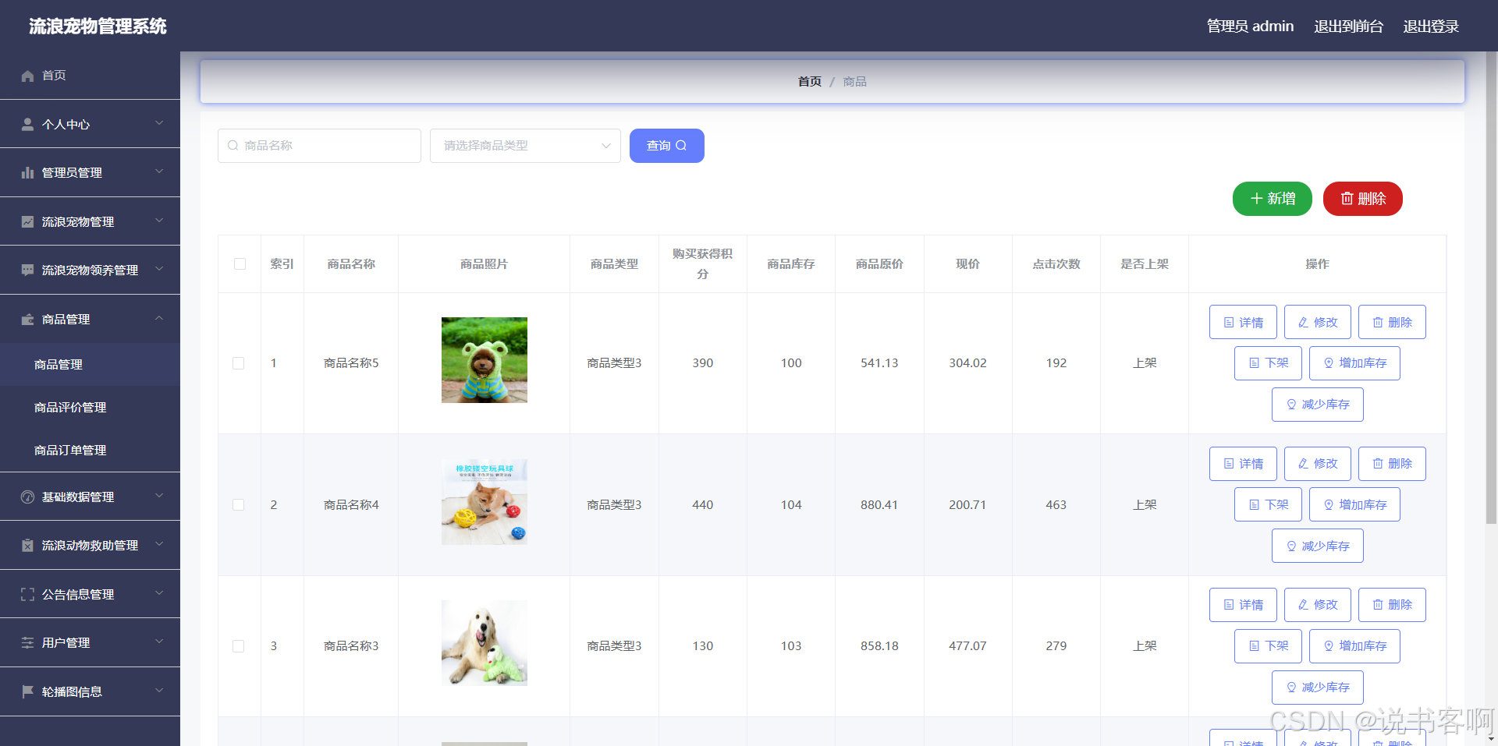Open the 商品管理 submenu item
The image size is (1498, 746).
[90, 365]
